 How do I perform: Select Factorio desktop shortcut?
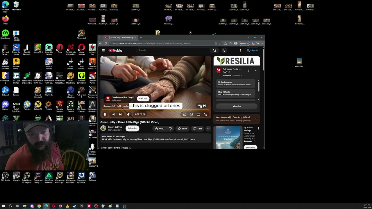click(49, 105)
